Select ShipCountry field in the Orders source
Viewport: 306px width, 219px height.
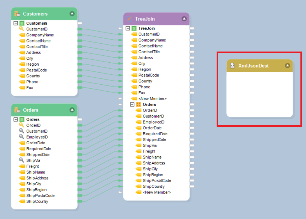(37, 201)
